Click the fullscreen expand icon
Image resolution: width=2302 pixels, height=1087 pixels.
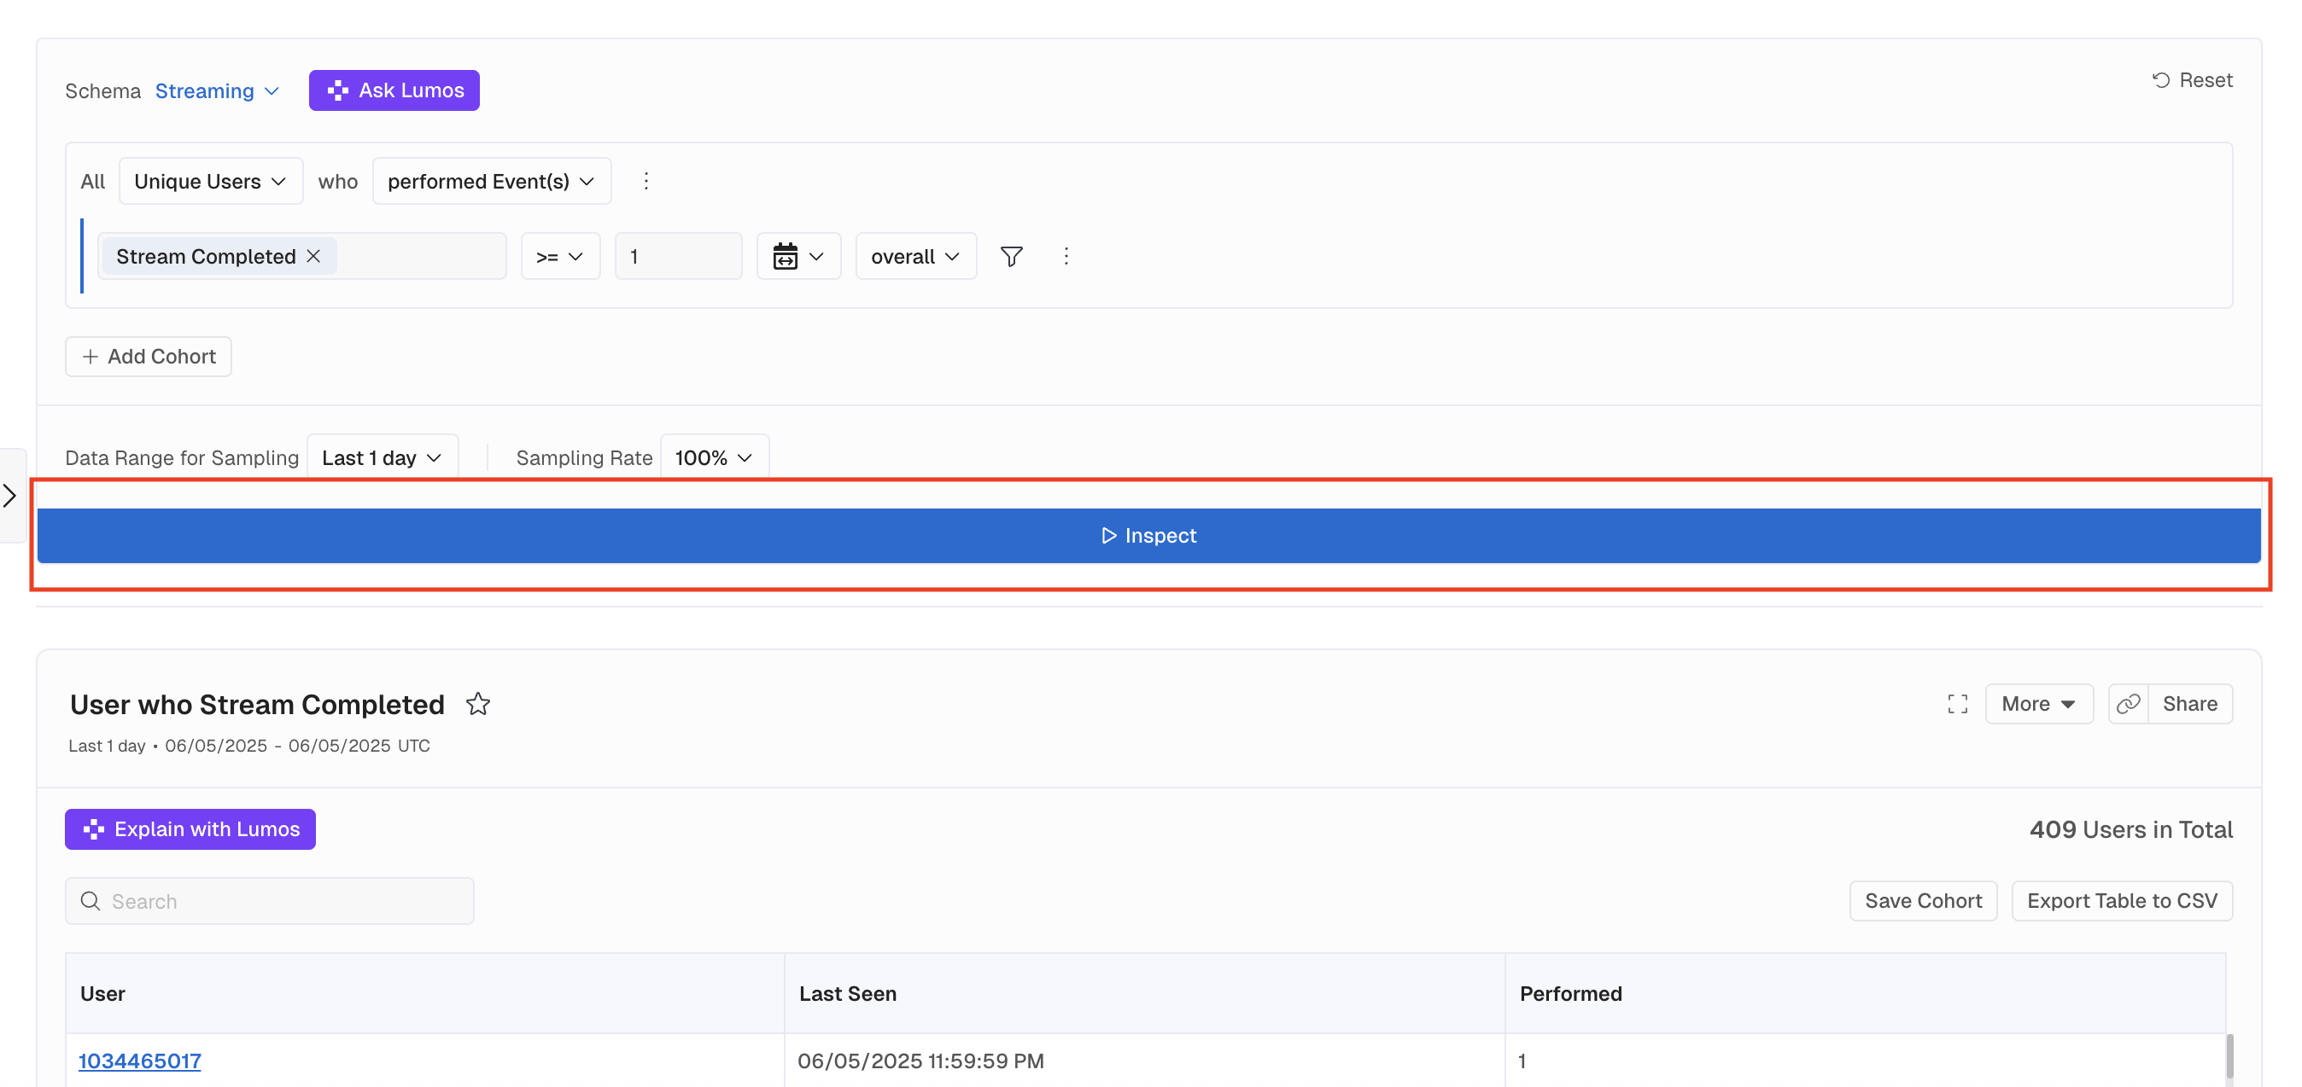click(x=1957, y=704)
